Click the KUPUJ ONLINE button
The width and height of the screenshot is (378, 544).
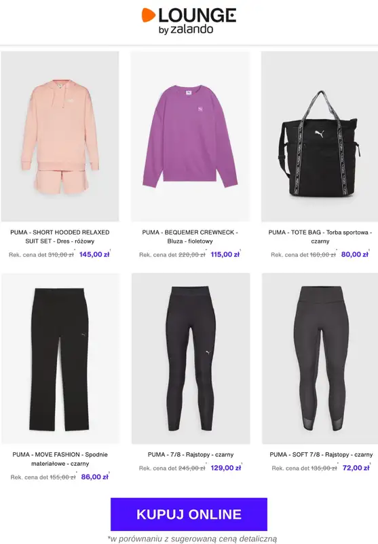click(x=189, y=514)
